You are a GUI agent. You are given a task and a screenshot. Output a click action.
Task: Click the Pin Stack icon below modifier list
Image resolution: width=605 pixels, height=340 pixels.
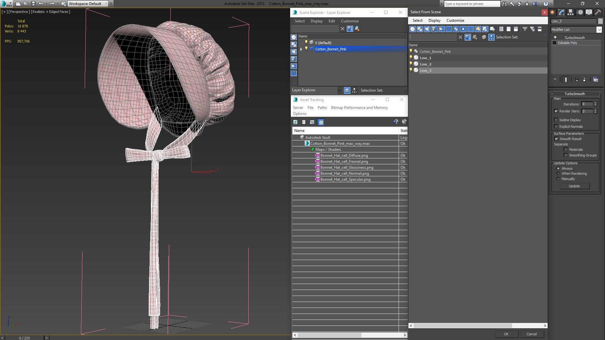(x=555, y=80)
